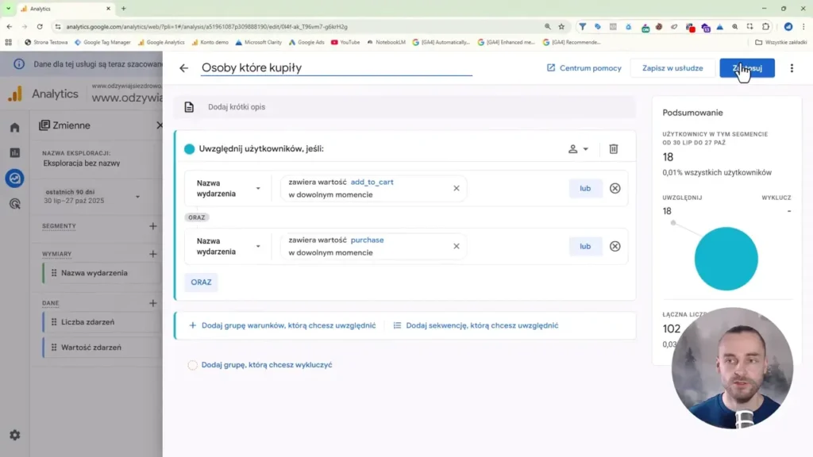Screen dimensions: 813x457
Task: Expand second Nazwa wydarzenia dimension dropdown
Action: 258,246
